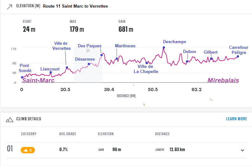Click the Martineau waypoint dot
This screenshot has width=252, height=166.
coord(117,58)
